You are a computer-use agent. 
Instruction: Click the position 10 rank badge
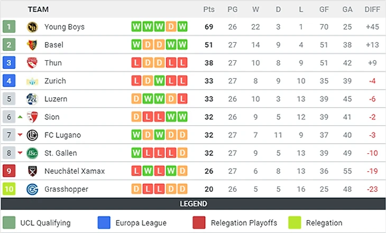tap(9, 189)
